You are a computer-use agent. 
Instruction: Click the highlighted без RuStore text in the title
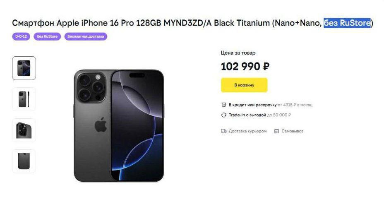(x=347, y=23)
